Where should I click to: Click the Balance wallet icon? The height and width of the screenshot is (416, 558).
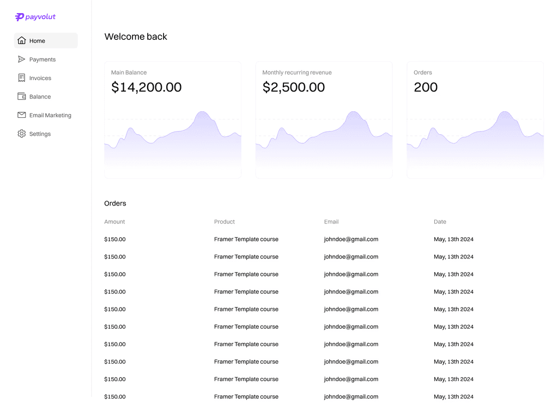coord(22,96)
